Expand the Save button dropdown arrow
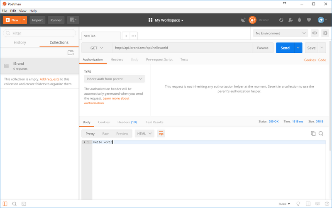Screen dimensions: 332x208 [322, 48]
